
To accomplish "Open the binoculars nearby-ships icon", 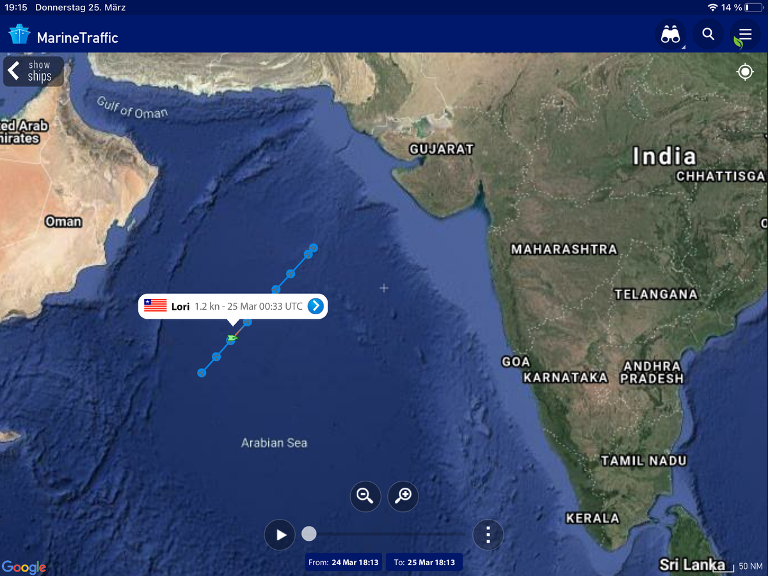I will click(670, 35).
